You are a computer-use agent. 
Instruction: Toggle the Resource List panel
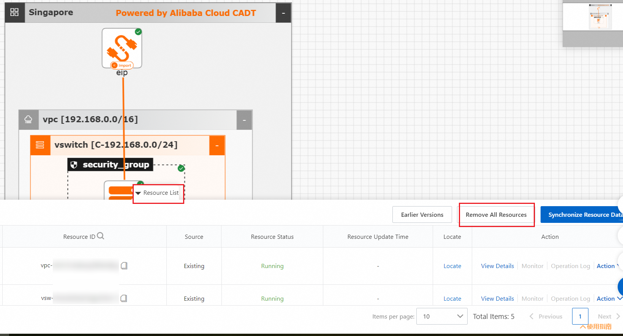158,193
